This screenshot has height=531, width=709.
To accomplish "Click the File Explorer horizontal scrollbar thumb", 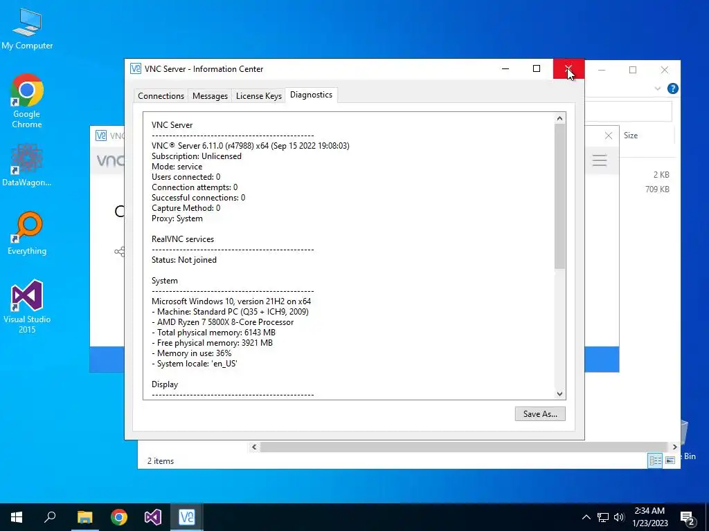I will 464,447.
